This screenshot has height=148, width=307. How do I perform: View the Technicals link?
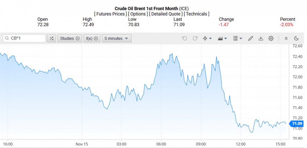coord(196,14)
